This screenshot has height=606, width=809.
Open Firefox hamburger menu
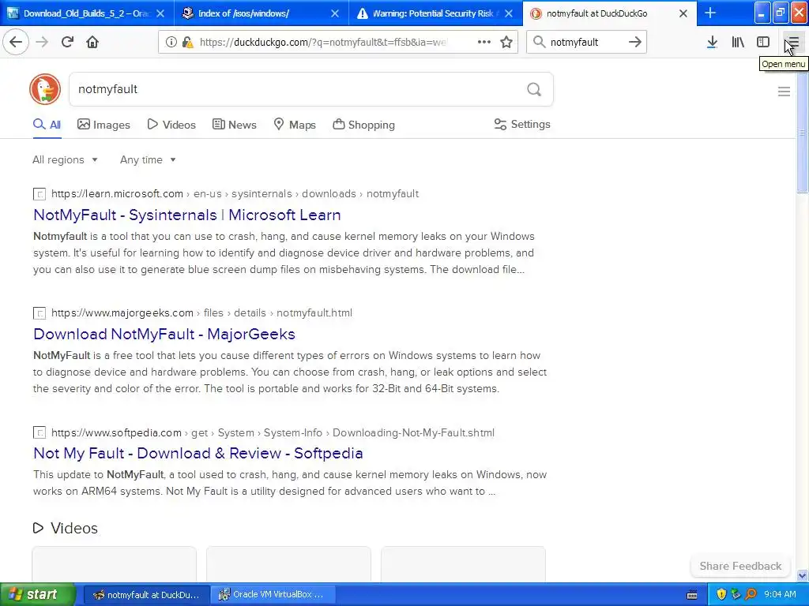(793, 43)
